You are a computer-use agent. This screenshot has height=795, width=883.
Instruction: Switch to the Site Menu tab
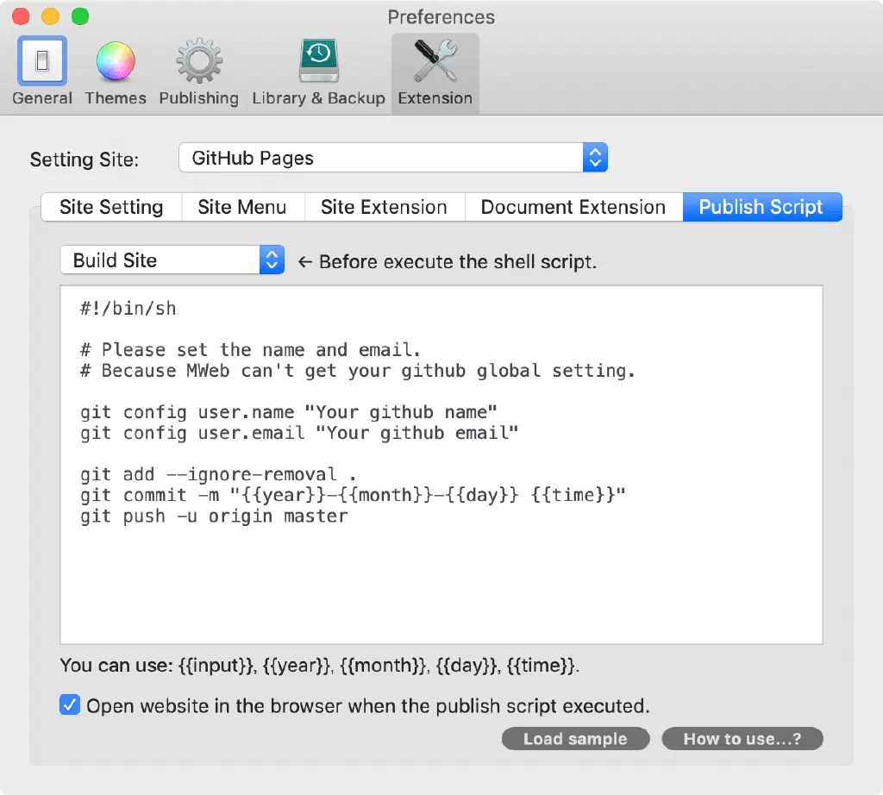pyautogui.click(x=242, y=207)
